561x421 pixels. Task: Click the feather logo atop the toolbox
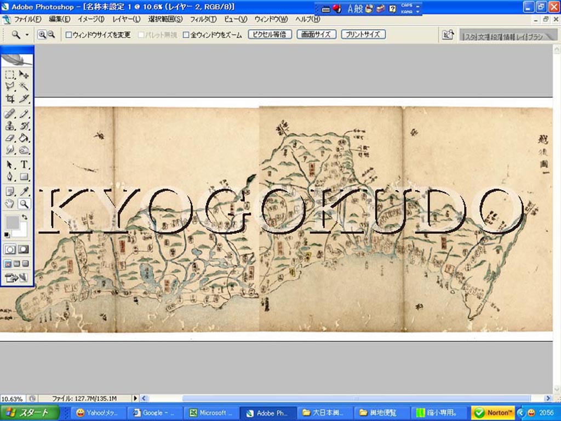17,59
